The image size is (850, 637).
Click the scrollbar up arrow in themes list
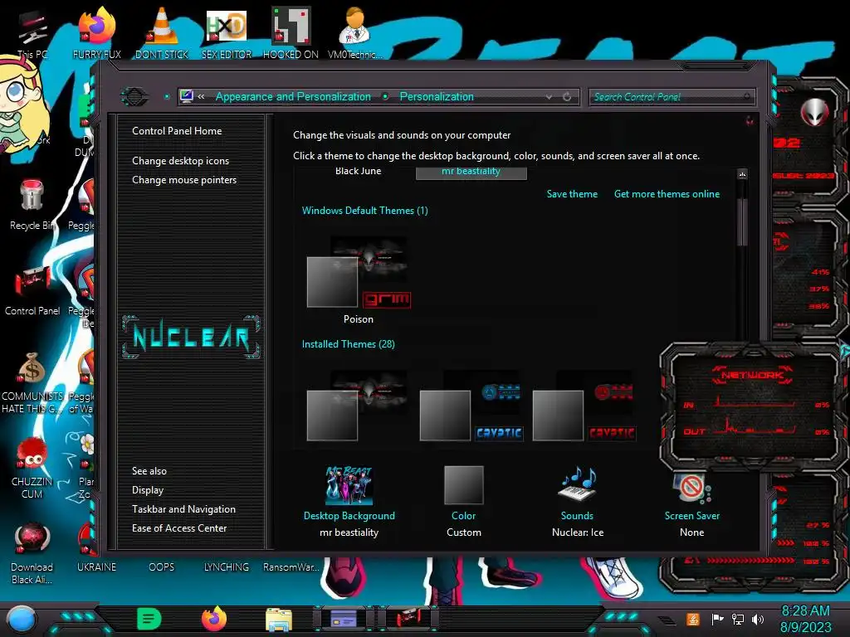tap(742, 174)
